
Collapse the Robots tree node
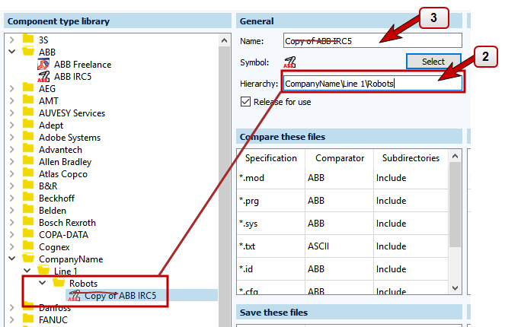coord(42,283)
